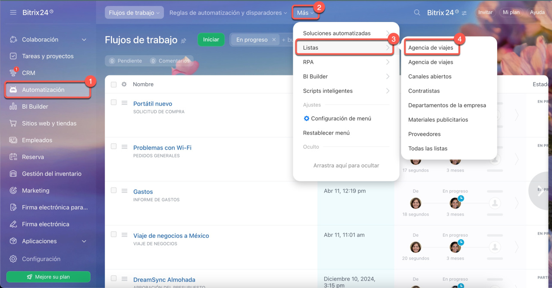Select Automatización in the left sidebar
This screenshot has width=552, height=288.
47,90
